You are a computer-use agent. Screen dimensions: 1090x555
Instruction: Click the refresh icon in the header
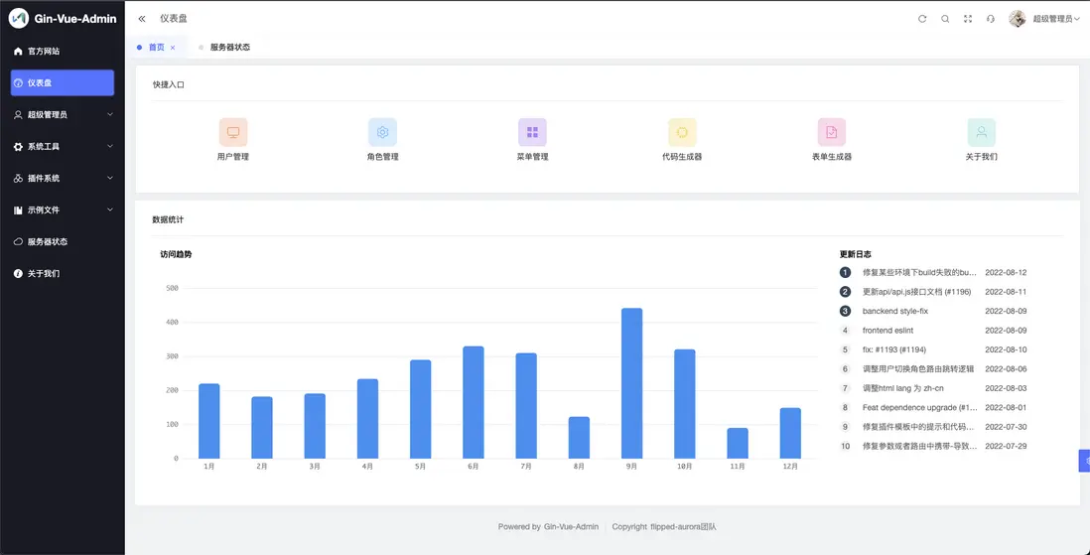pos(922,19)
